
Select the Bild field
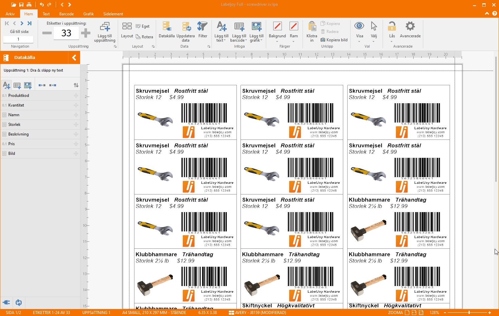click(40, 154)
